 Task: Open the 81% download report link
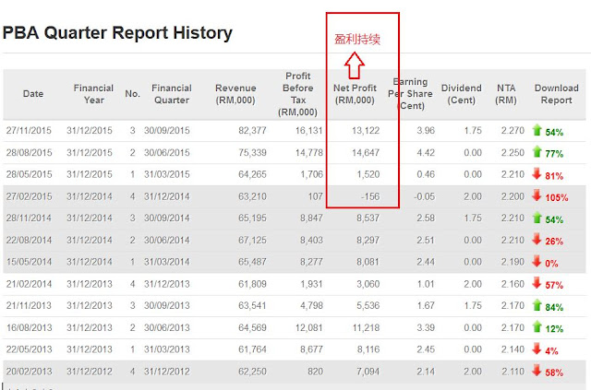[x=554, y=176]
